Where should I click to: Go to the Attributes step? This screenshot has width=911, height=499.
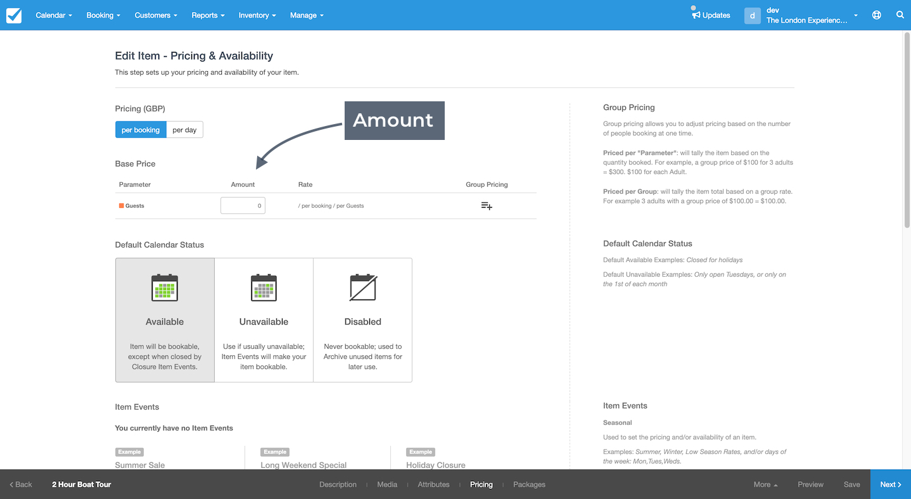433,484
